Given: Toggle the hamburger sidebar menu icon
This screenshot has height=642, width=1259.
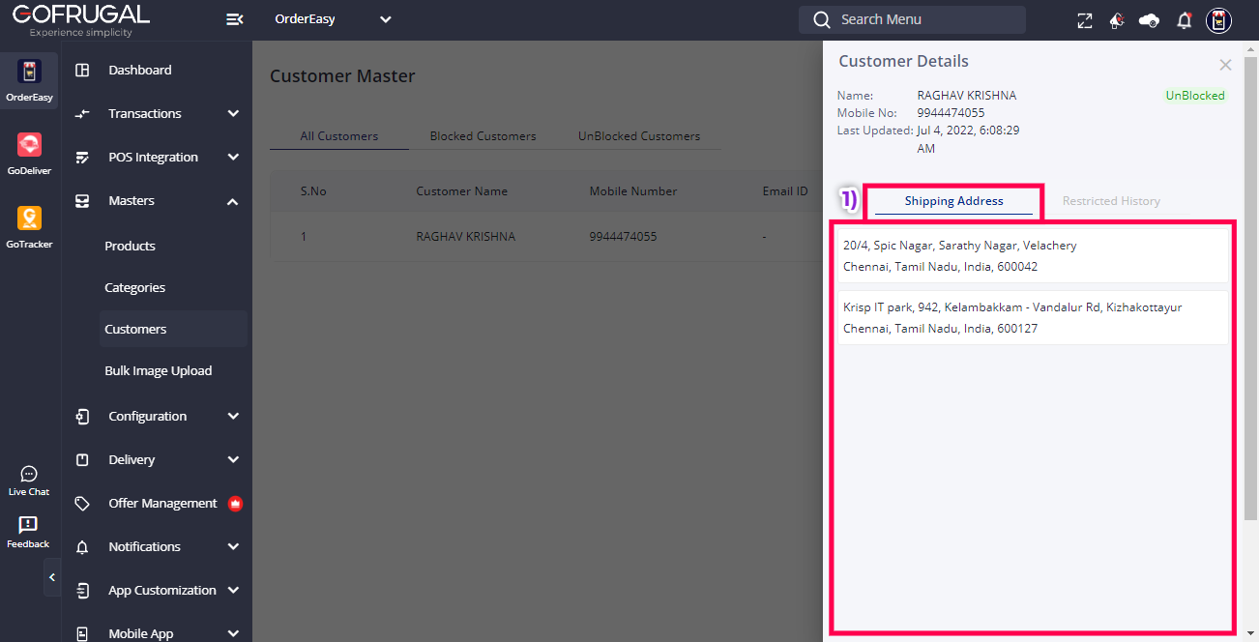Looking at the screenshot, I should (234, 19).
